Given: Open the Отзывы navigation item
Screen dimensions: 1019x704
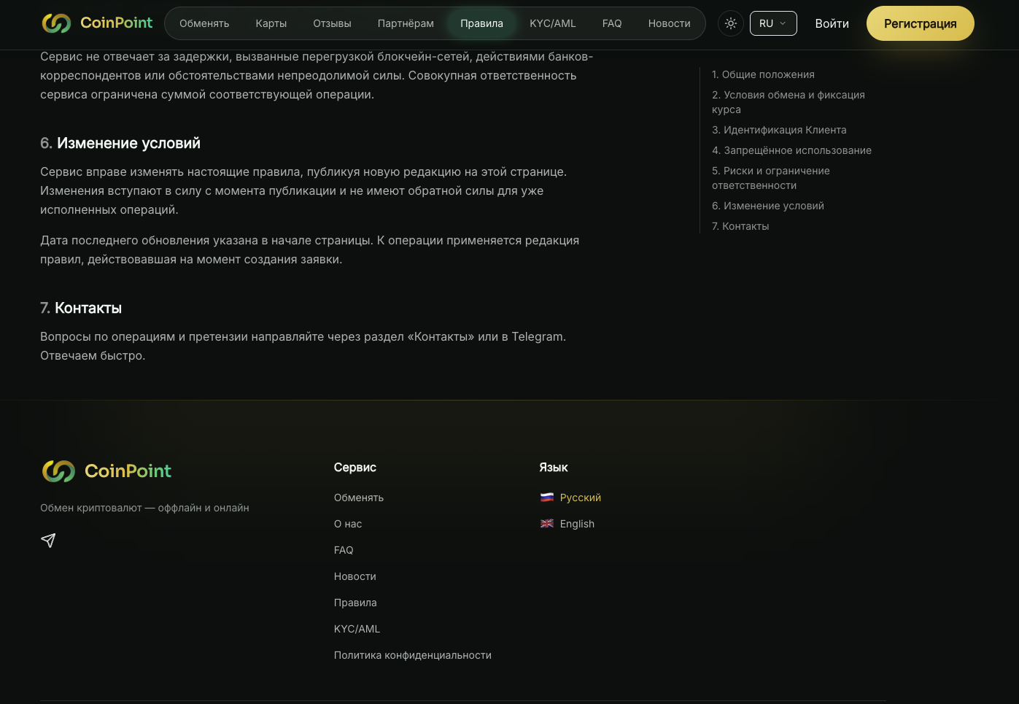Looking at the screenshot, I should [x=332, y=23].
